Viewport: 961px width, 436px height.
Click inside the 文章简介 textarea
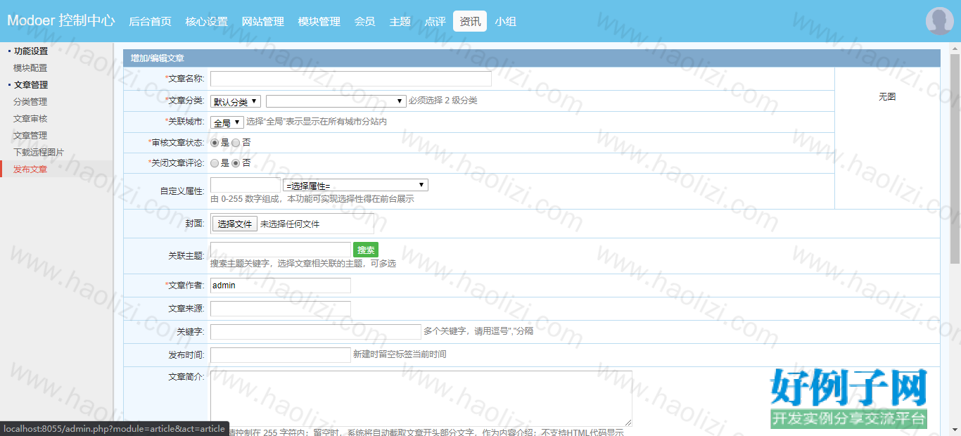click(x=421, y=398)
